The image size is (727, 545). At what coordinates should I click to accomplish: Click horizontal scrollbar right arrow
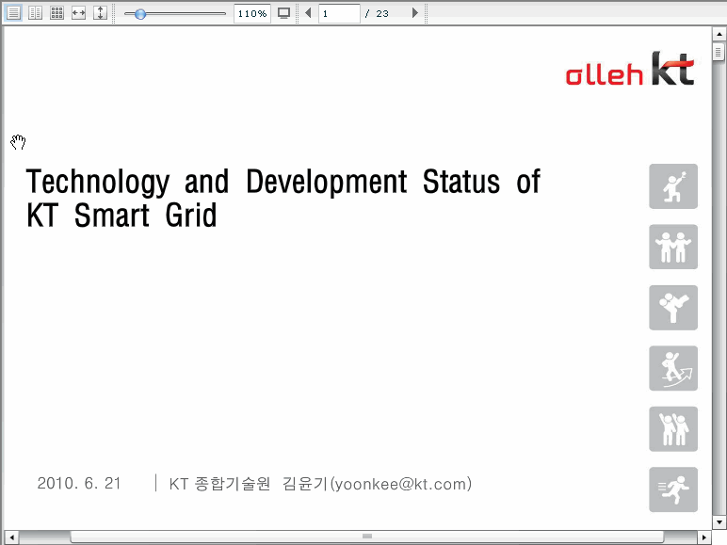click(704, 537)
